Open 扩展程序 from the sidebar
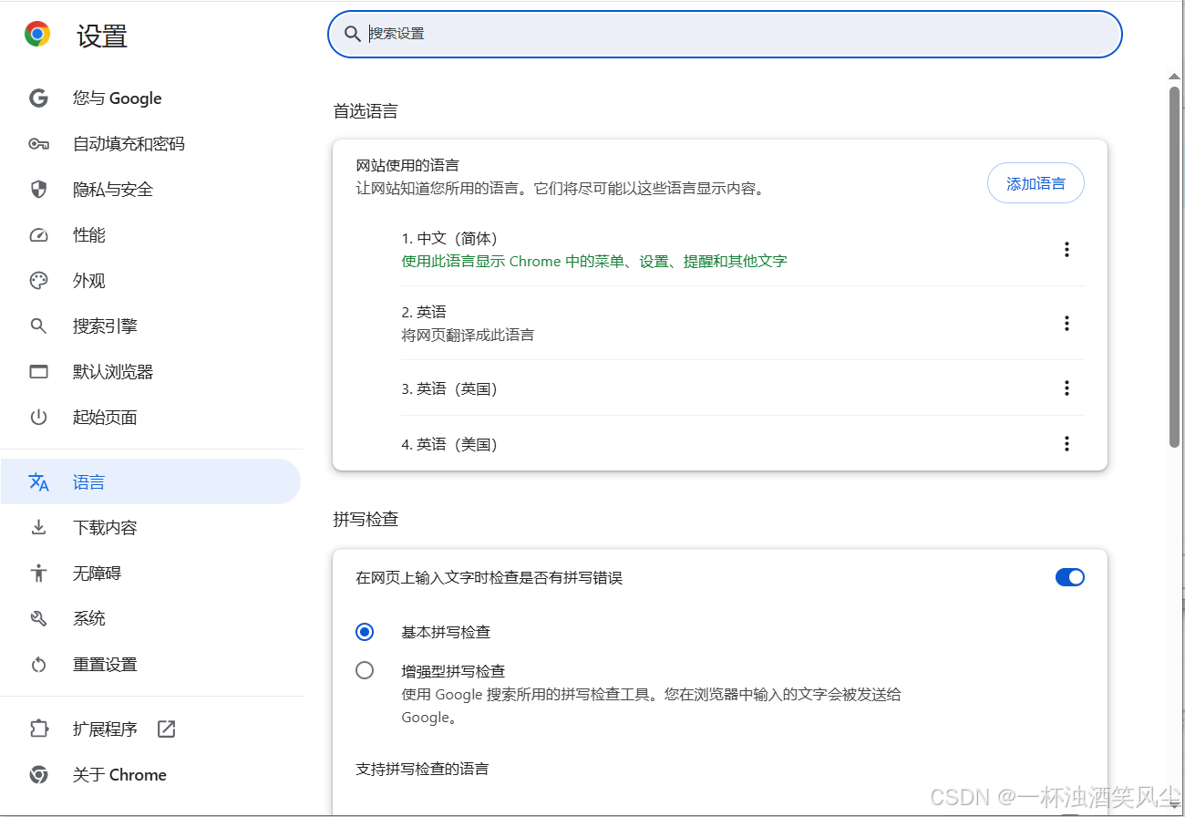Image resolution: width=1185 pixels, height=817 pixels. coord(150,729)
